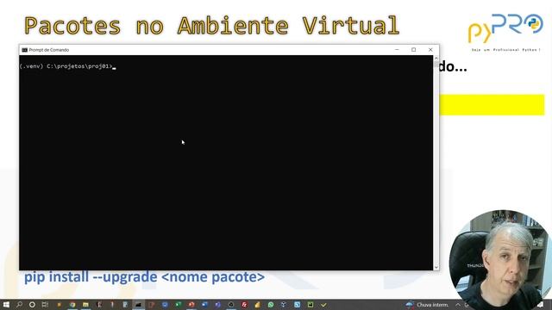This screenshot has height=310, width=552.
Task: Open WhatsApp from the taskbar
Action: (270, 305)
